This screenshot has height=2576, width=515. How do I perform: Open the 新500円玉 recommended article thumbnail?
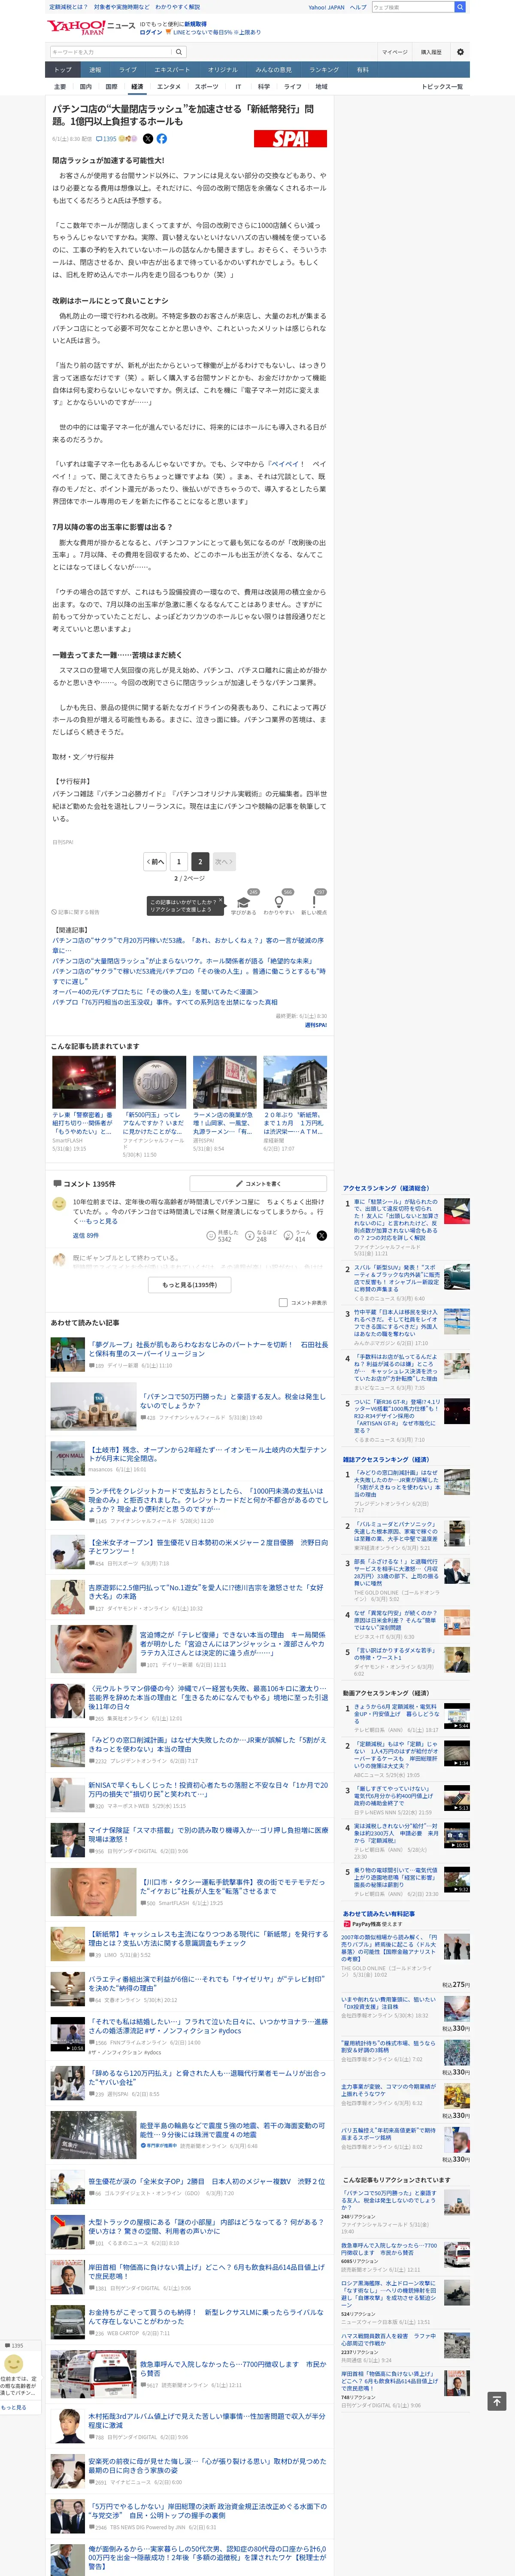(x=154, y=1082)
